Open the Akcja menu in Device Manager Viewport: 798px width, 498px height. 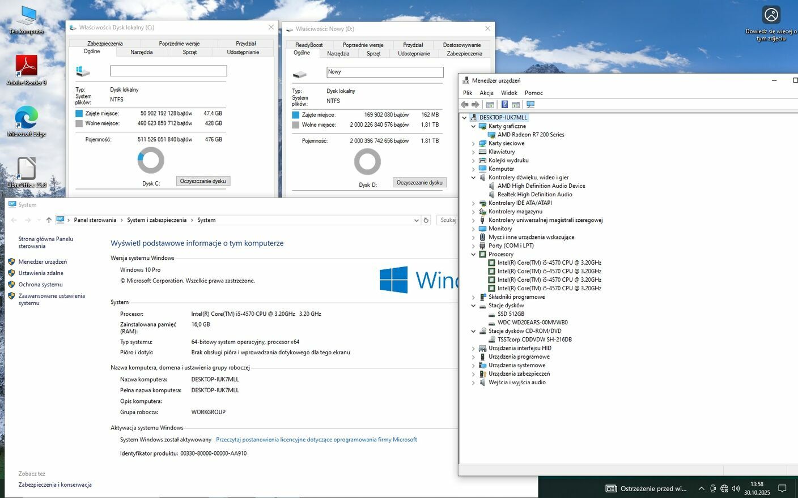[x=486, y=93]
